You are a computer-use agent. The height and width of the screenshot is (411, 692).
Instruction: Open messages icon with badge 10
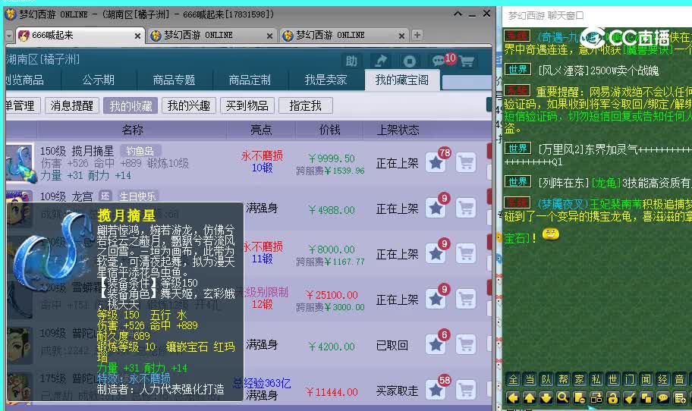[x=439, y=61]
